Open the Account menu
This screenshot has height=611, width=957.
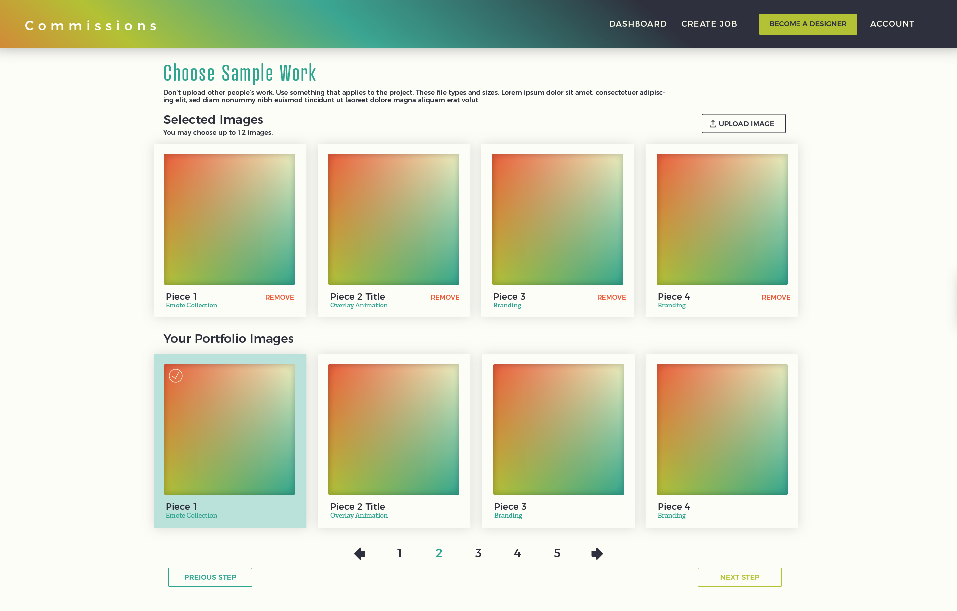pyautogui.click(x=892, y=24)
